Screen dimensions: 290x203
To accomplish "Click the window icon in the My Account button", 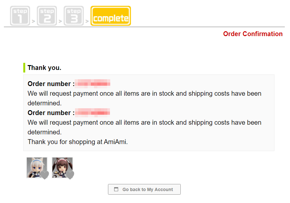I will click(x=116, y=189).
